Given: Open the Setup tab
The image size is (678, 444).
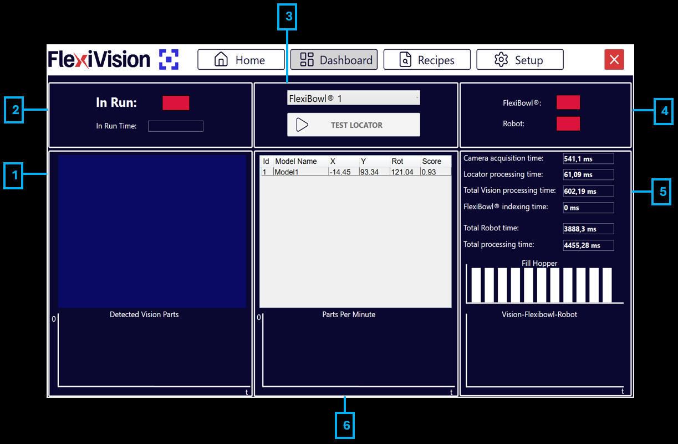Looking at the screenshot, I should click(520, 60).
